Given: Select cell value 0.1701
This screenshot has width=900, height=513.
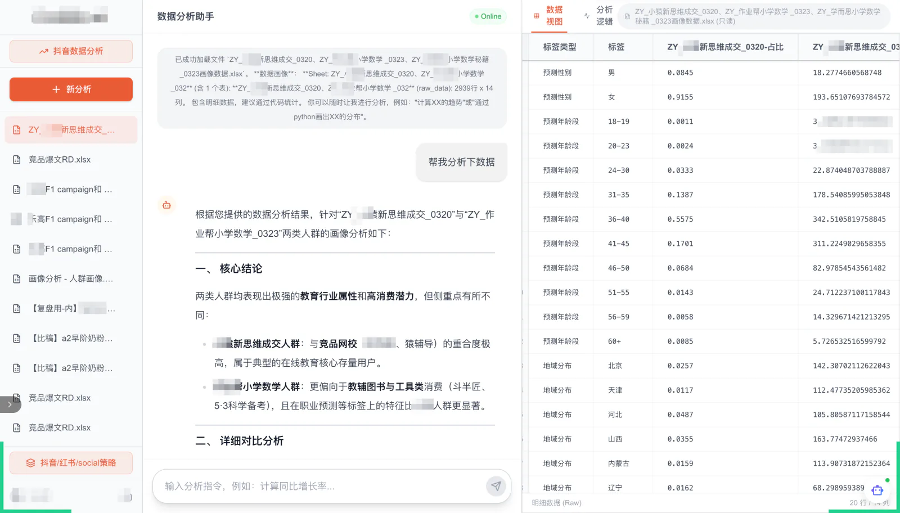Looking at the screenshot, I should pyautogui.click(x=680, y=244).
